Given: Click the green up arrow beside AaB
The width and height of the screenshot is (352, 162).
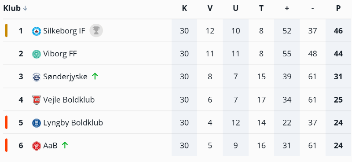Looking at the screenshot, I should [65, 145].
